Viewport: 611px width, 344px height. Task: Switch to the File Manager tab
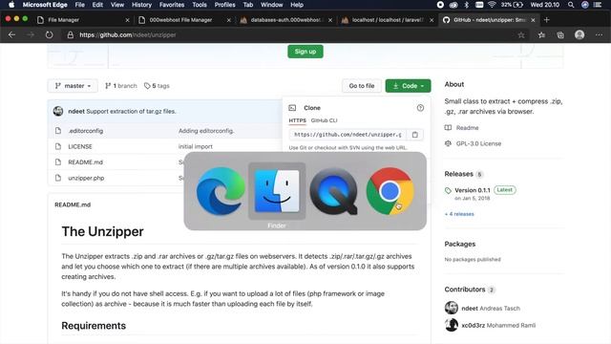click(x=83, y=20)
